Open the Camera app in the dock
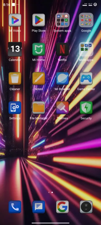Image resolution: width=101 pixels, height=225 pixels. pyautogui.click(x=86, y=207)
